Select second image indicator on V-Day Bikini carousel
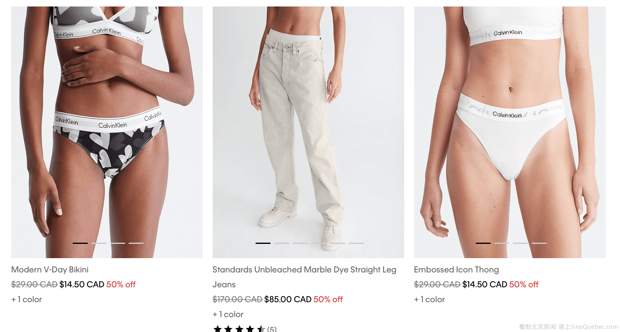620x332 pixels. (99, 243)
